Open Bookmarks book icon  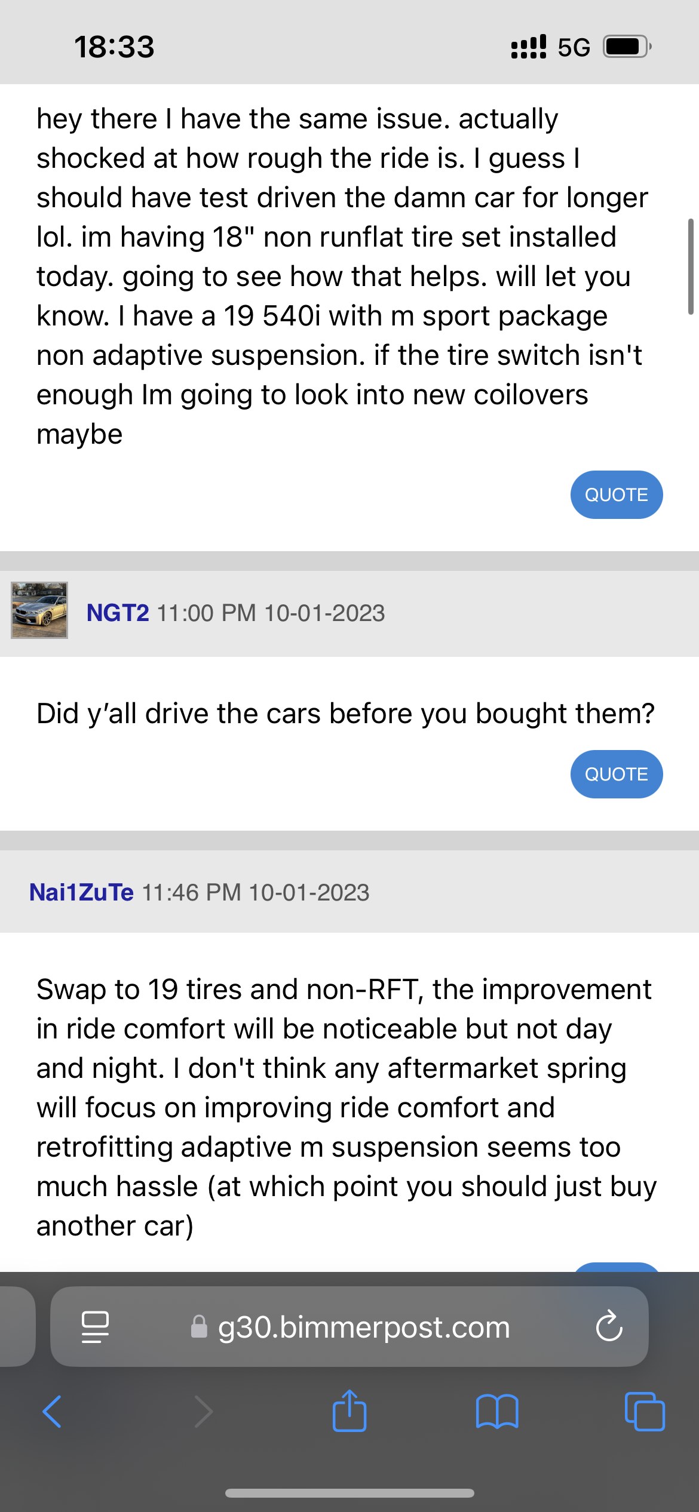click(x=497, y=1412)
